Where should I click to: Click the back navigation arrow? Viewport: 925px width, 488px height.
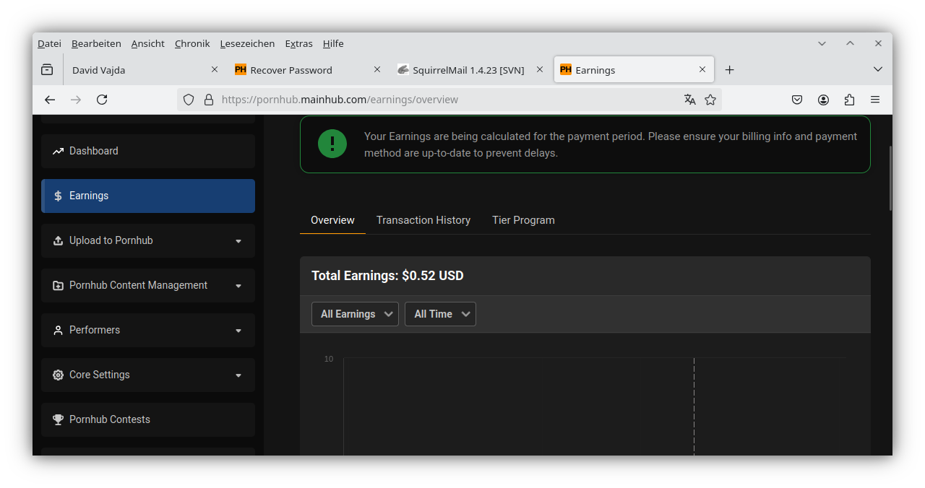coord(50,100)
